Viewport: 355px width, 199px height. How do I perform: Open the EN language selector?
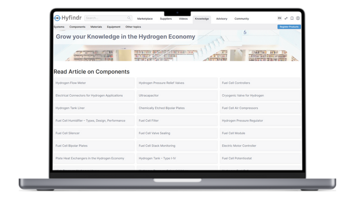pyautogui.click(x=279, y=18)
